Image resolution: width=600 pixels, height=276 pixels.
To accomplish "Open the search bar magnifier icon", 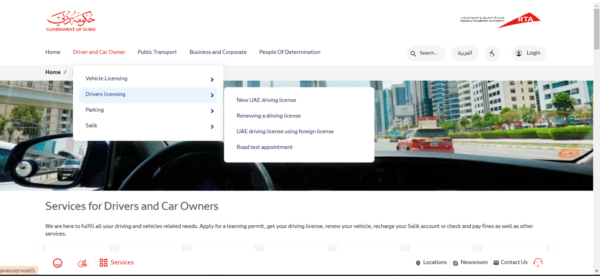I will click(414, 54).
